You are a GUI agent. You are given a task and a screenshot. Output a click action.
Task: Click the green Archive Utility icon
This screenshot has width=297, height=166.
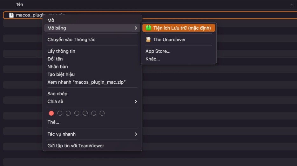pyautogui.click(x=148, y=28)
